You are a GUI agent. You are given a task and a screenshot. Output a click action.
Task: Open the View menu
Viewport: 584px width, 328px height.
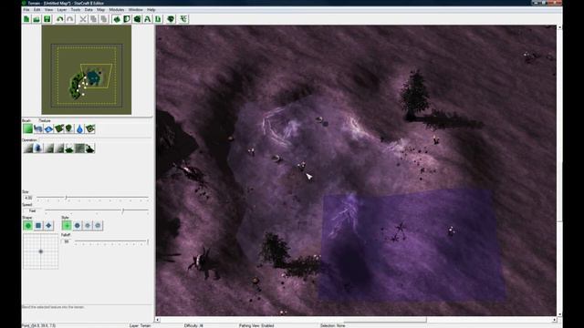48,10
